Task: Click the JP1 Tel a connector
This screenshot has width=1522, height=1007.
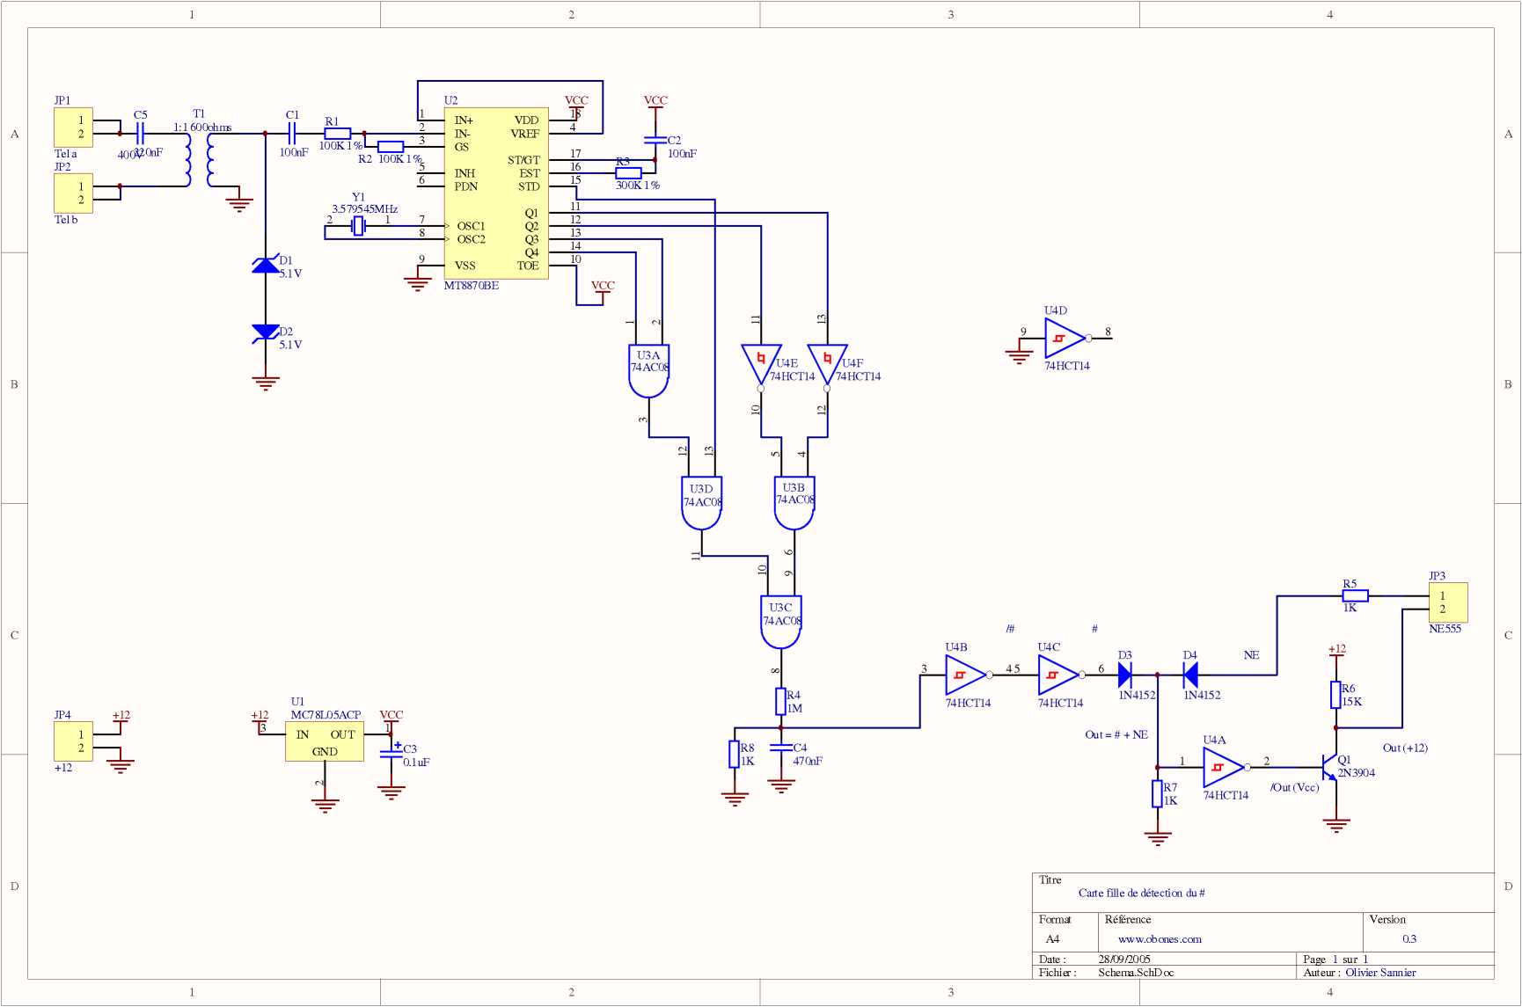Action: 73,128
